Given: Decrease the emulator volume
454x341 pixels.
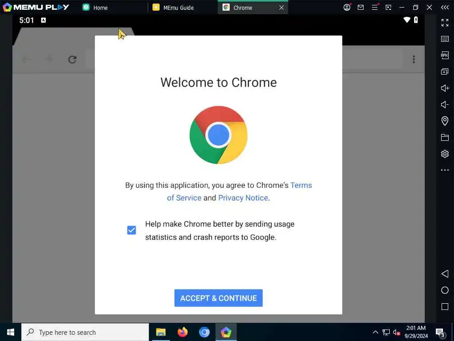Looking at the screenshot, I should pyautogui.click(x=445, y=104).
